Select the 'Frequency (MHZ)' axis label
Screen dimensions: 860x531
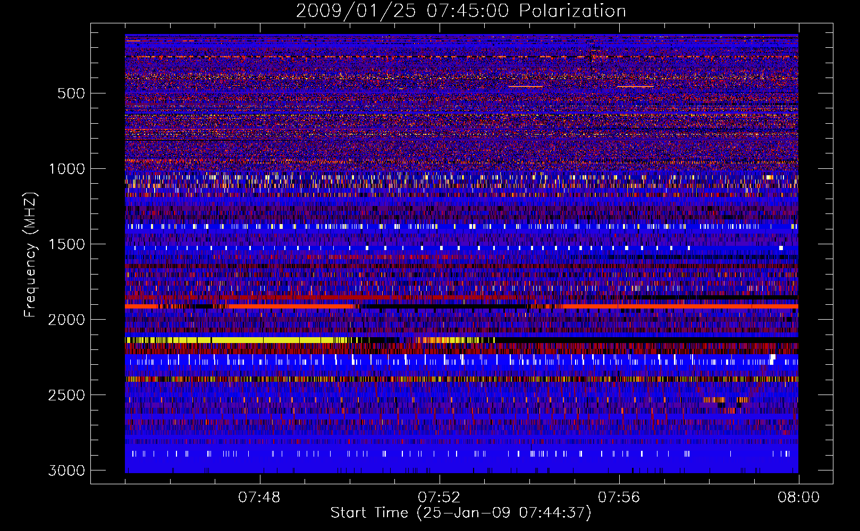tap(31, 255)
